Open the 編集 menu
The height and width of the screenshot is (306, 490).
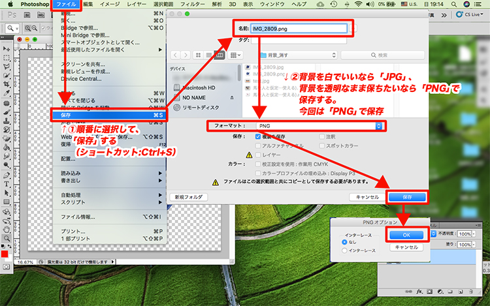point(88,5)
